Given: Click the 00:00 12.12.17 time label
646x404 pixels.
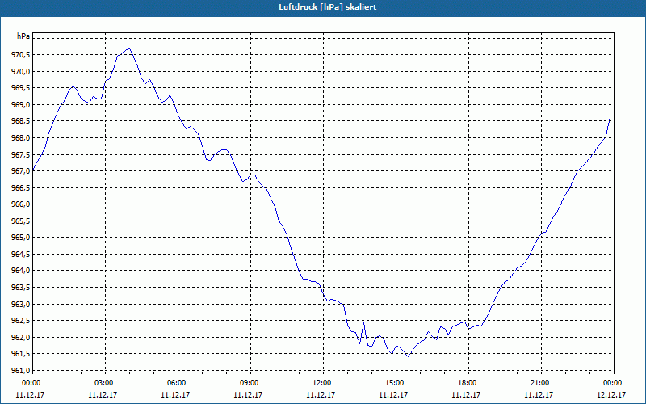Looking at the screenshot, I should coord(611,389).
